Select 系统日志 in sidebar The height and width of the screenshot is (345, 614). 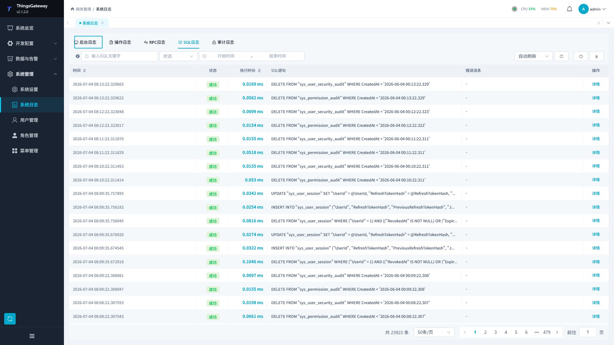tap(32, 105)
